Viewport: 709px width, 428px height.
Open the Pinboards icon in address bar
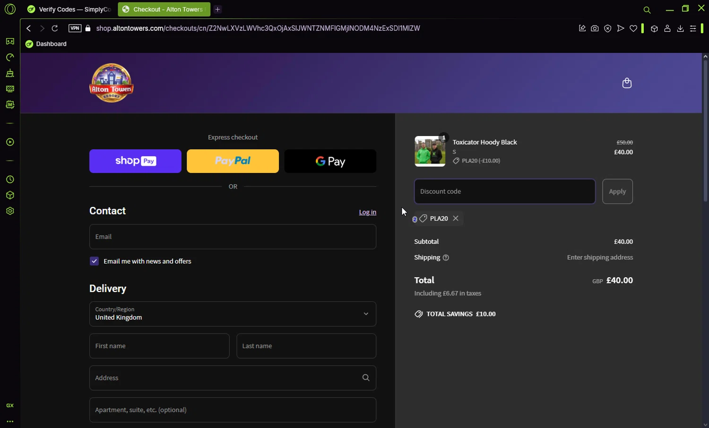[x=582, y=28]
